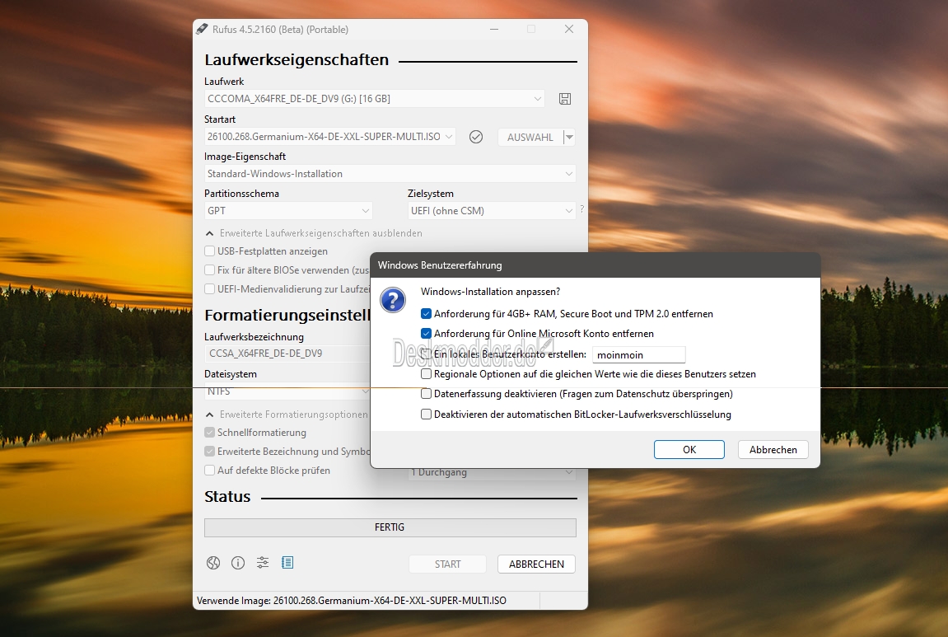This screenshot has height=637, width=948.
Task: Open the Startart ISO dropdown
Action: tap(329, 137)
